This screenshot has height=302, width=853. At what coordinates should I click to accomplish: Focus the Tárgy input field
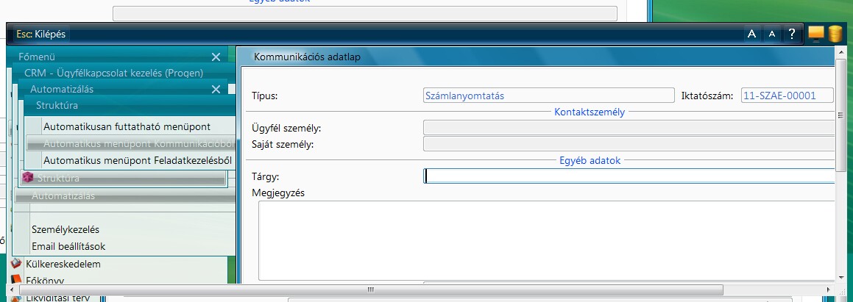click(x=629, y=176)
